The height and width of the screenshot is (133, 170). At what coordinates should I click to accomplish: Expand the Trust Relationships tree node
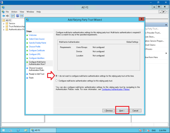tap(4, 26)
